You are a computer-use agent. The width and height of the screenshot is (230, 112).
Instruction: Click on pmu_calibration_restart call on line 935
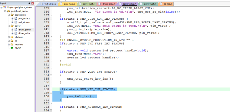[x=111, y=8]
